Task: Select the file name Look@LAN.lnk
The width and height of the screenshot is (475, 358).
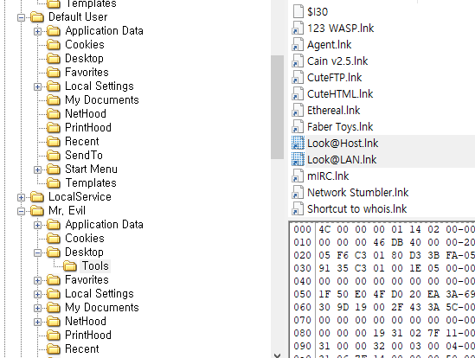Action: pyautogui.click(x=342, y=160)
